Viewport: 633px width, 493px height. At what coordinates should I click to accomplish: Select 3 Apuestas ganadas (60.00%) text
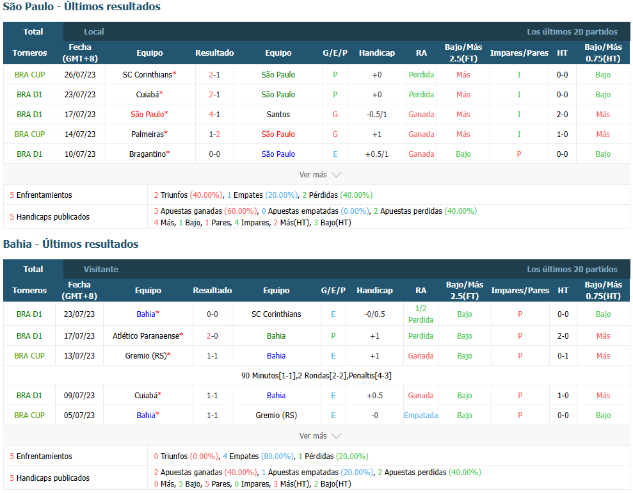pyautogui.click(x=206, y=211)
